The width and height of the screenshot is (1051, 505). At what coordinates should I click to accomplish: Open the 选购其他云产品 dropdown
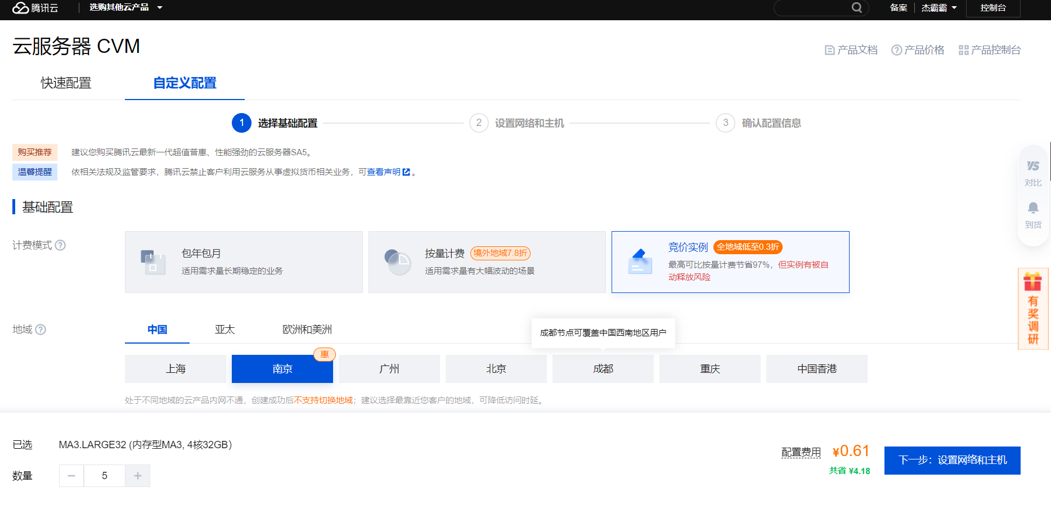pos(126,7)
